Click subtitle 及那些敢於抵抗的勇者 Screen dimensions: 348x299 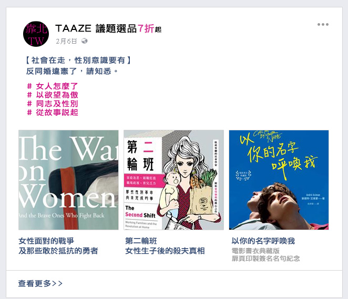58,251
